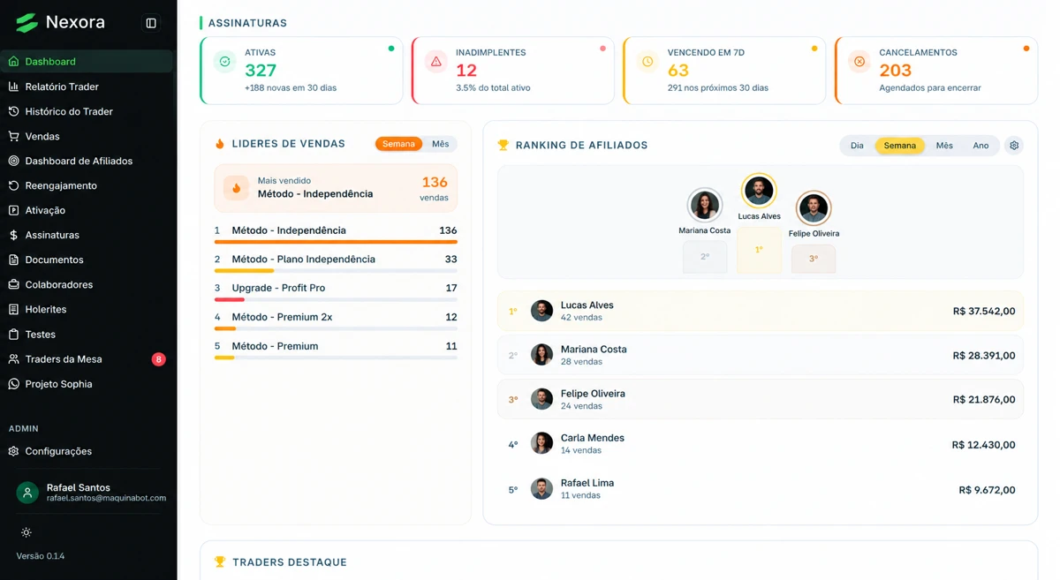Open the Relatório Trader menu item
The height and width of the screenshot is (580, 1060).
pos(87,87)
